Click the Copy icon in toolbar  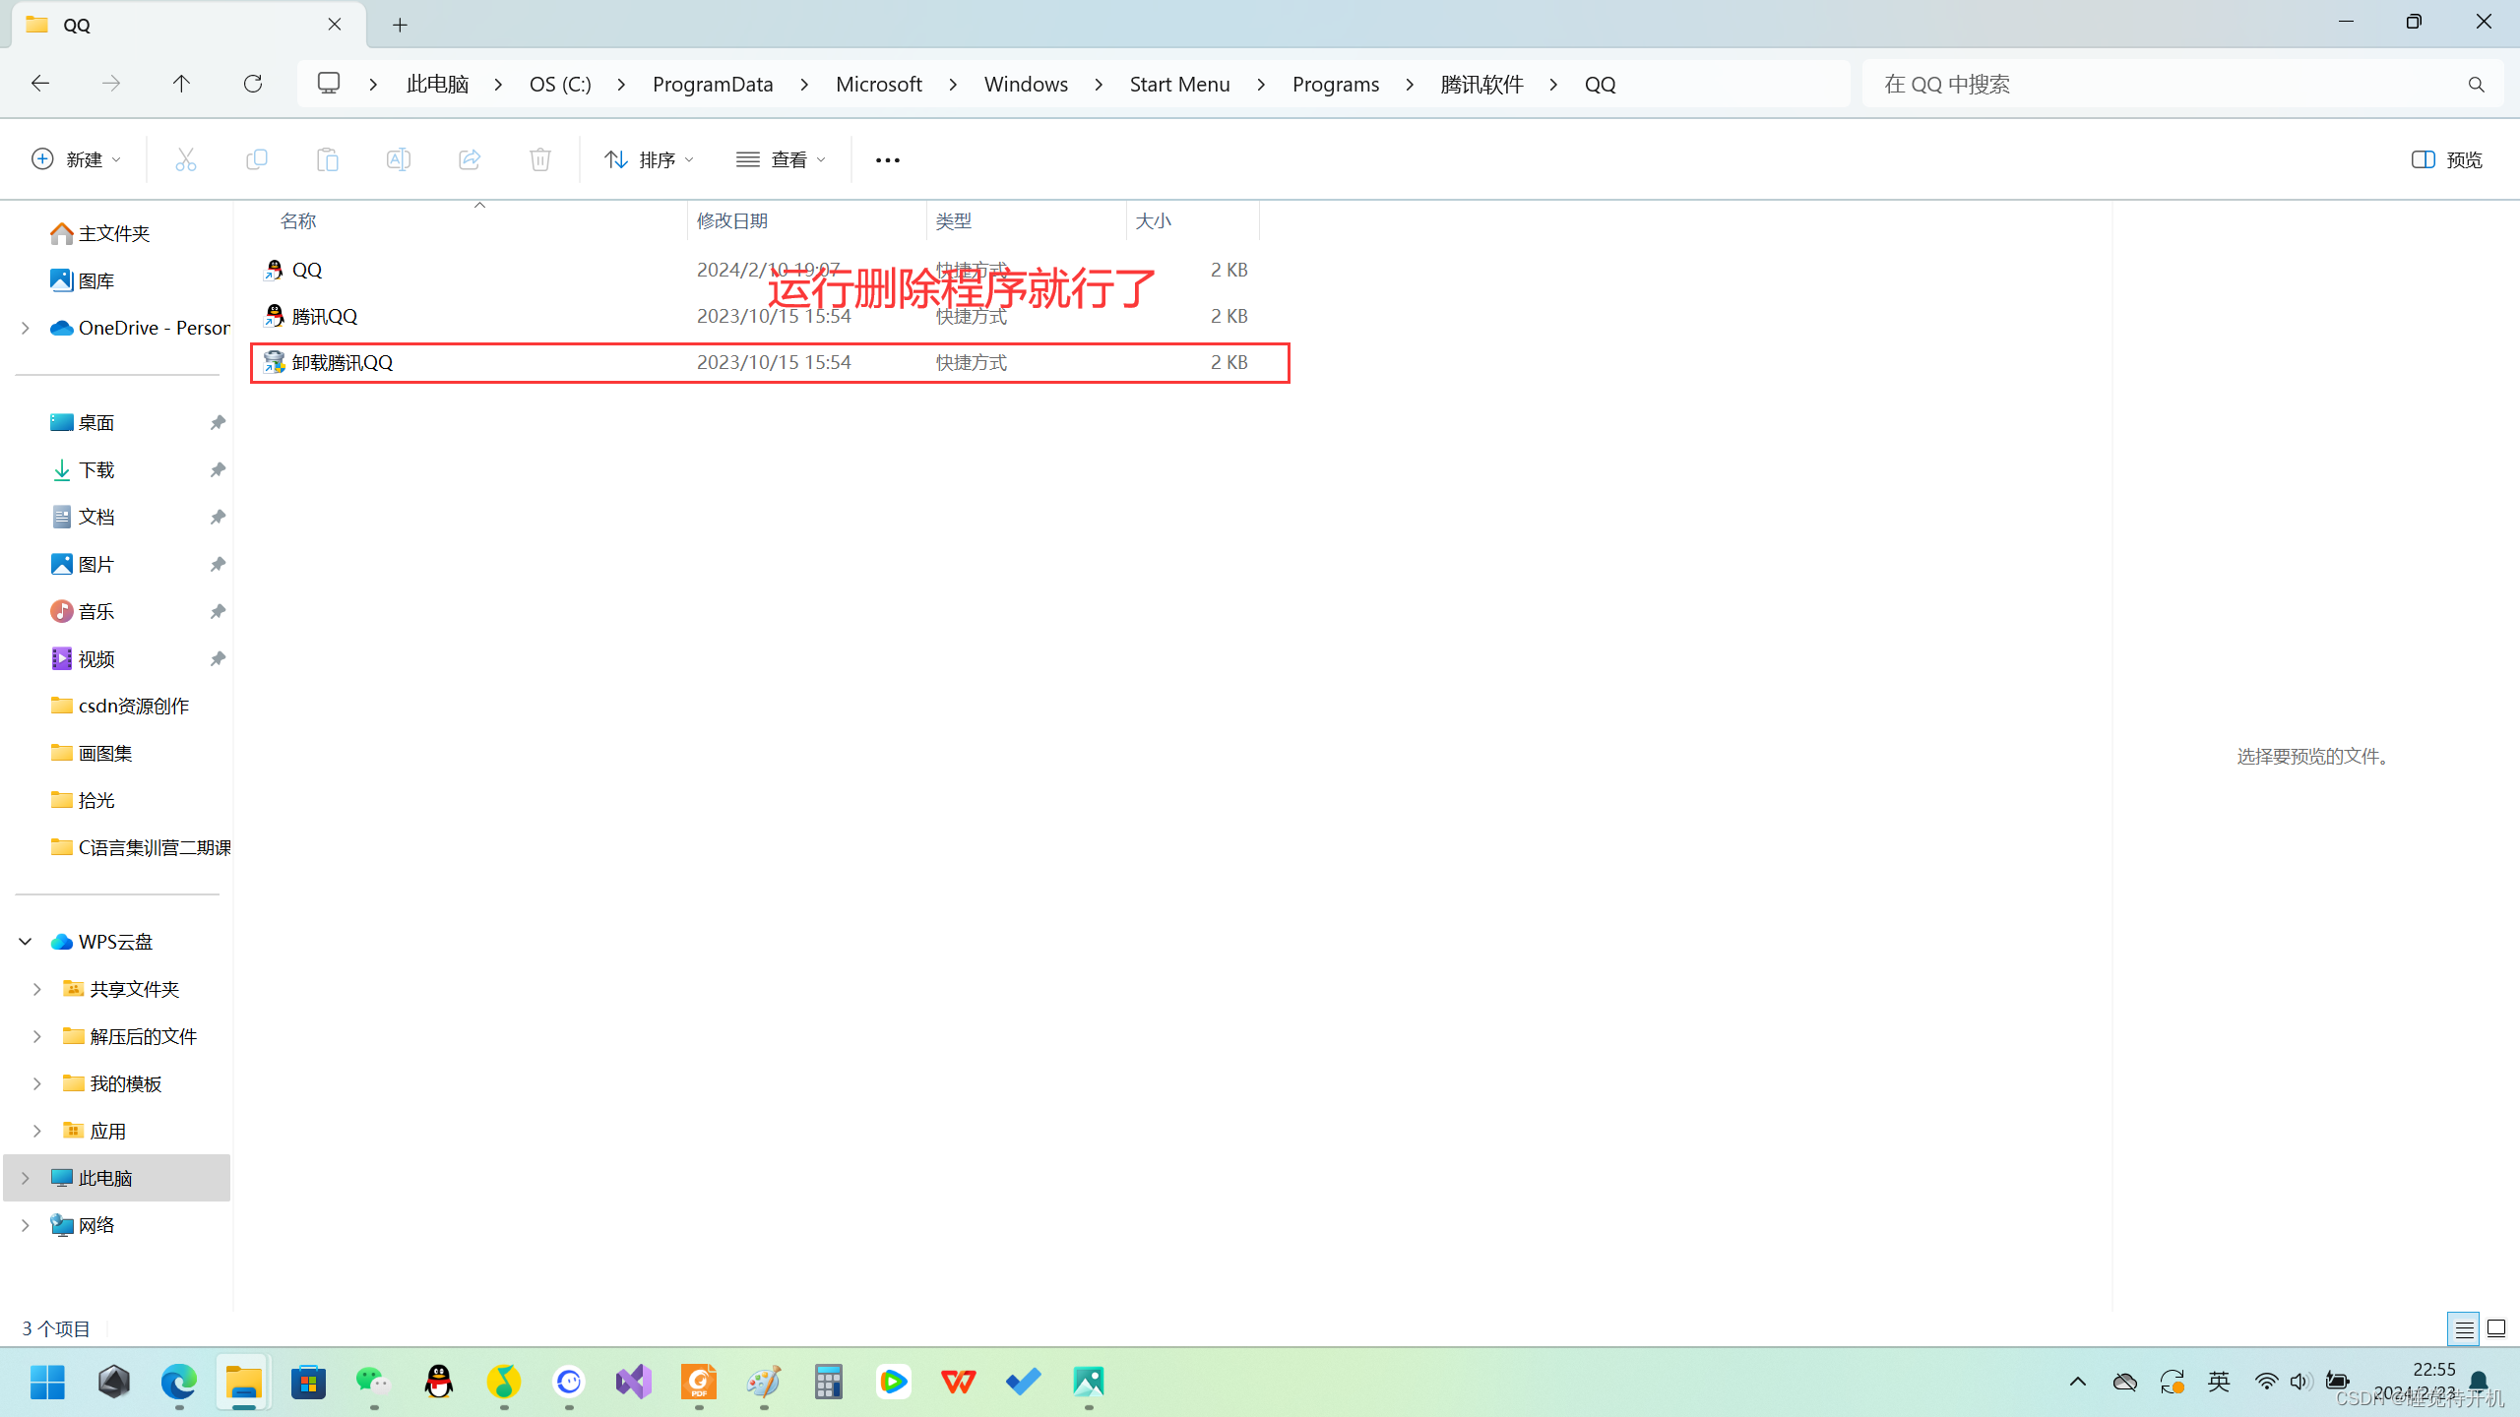tap(257, 159)
